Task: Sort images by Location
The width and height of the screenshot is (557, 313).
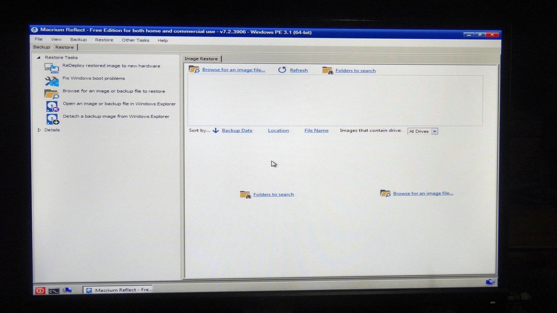Action: point(278,130)
